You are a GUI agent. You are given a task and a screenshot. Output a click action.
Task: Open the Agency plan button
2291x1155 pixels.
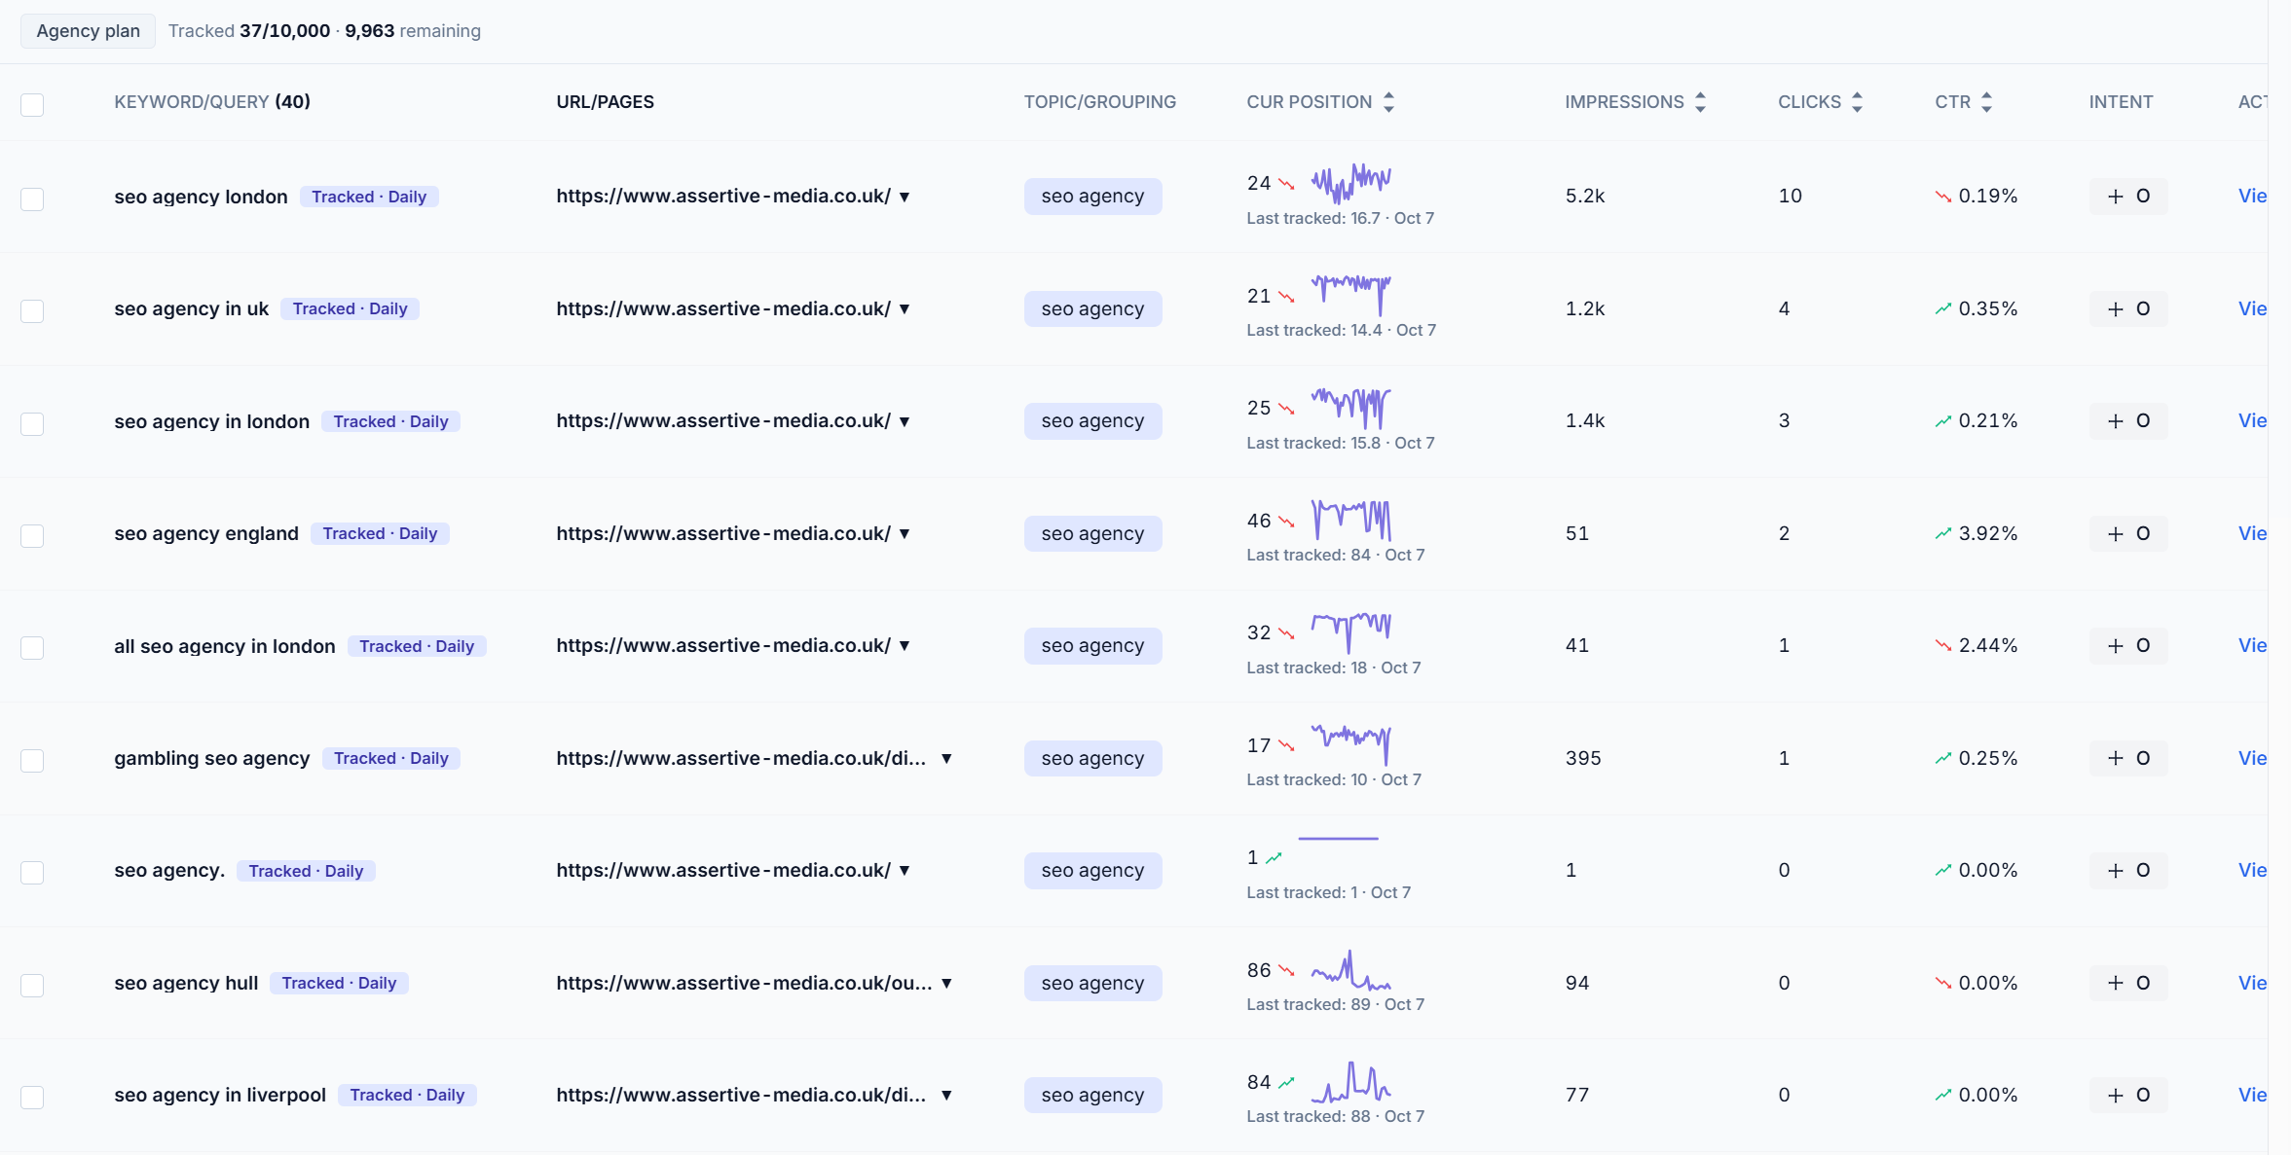[x=88, y=31]
